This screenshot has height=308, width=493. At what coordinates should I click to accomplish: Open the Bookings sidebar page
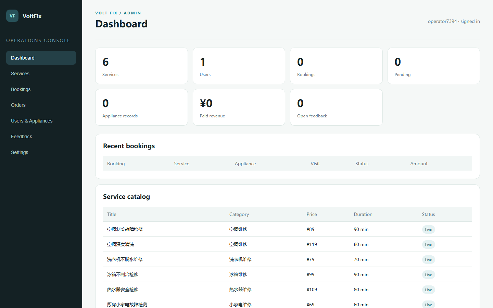tap(41, 89)
